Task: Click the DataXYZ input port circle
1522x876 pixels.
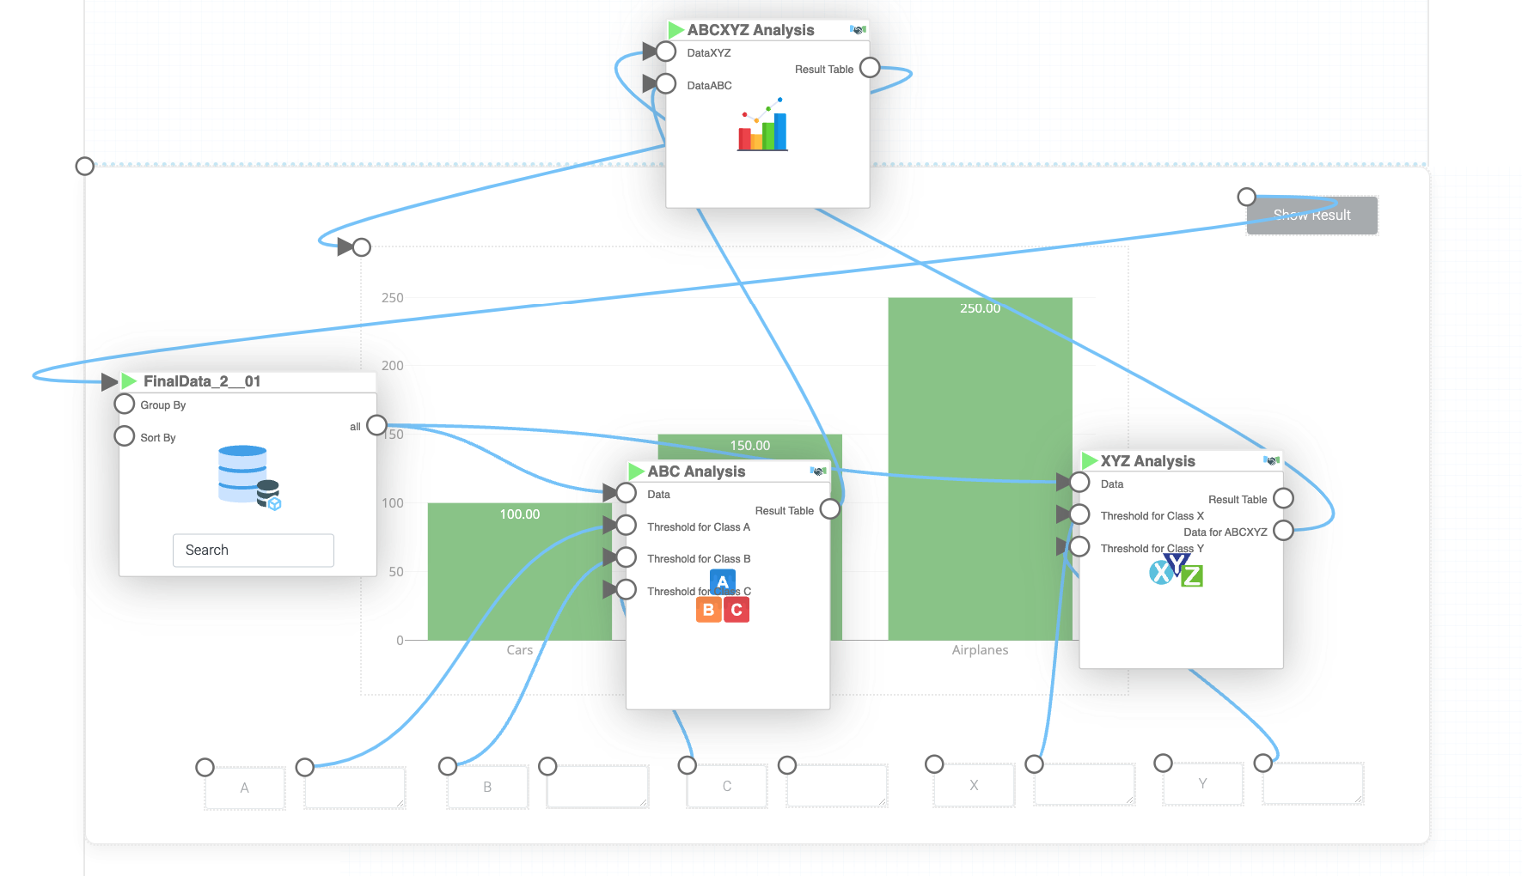Action: point(666,52)
